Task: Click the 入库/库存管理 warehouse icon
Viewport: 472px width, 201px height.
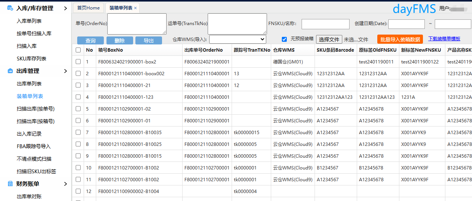Action: [x=10, y=8]
